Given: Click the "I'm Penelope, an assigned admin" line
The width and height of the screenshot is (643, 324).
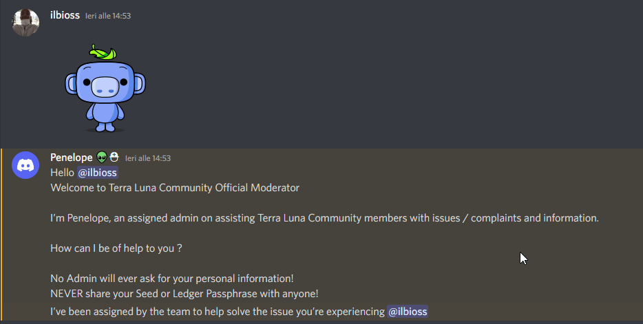Looking at the screenshot, I should 324,218.
